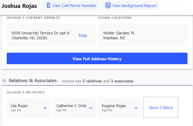Expand the Lila Rojas relative card
Viewport: 193px width, 126px height.
[28, 107]
